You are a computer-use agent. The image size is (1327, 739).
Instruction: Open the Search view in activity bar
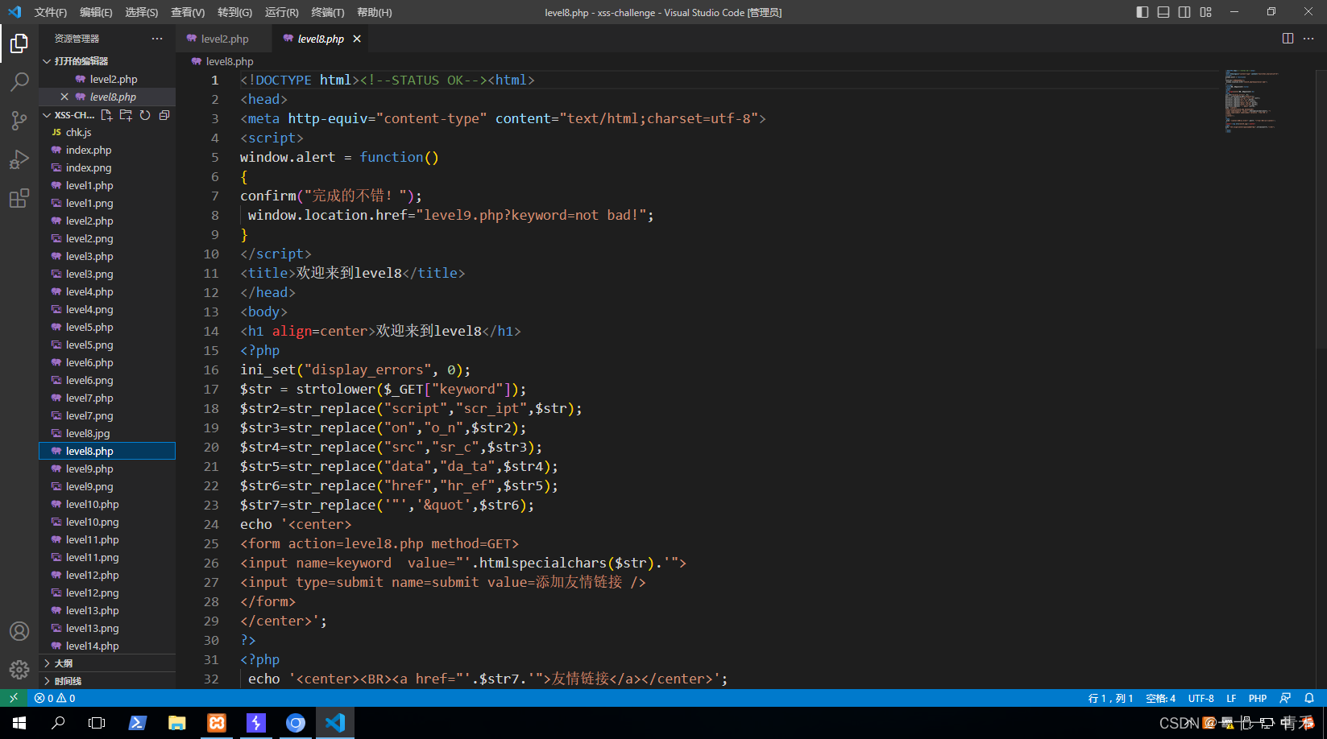click(19, 82)
